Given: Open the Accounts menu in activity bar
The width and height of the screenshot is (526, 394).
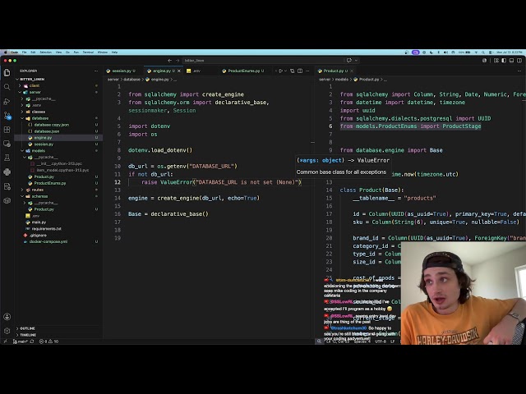Looking at the screenshot, I should pyautogui.click(x=7, y=317).
